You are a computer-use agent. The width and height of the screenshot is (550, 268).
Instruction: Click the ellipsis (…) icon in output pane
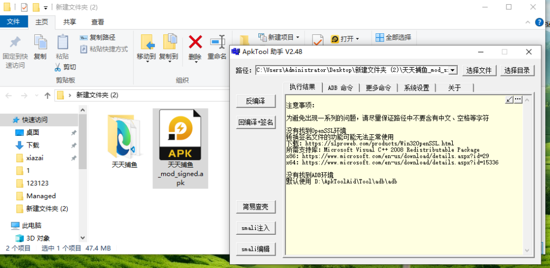pyautogui.click(x=518, y=100)
